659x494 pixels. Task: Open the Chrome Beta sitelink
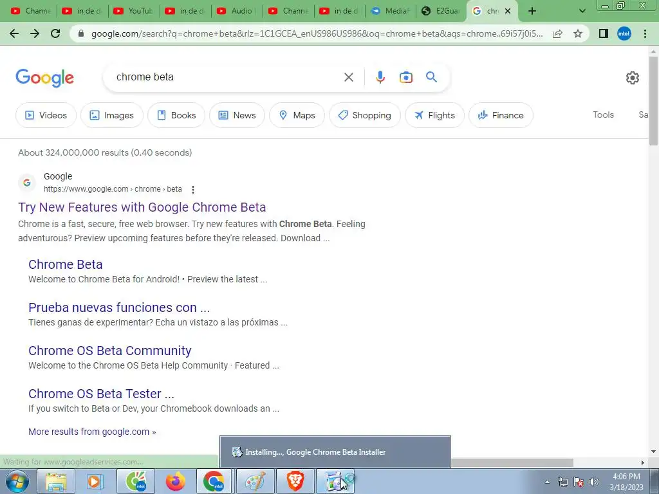pyautogui.click(x=66, y=264)
